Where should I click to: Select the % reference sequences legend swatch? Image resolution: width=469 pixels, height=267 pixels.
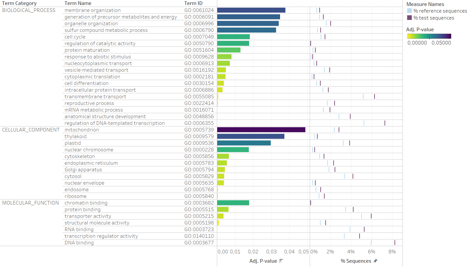(x=409, y=11)
